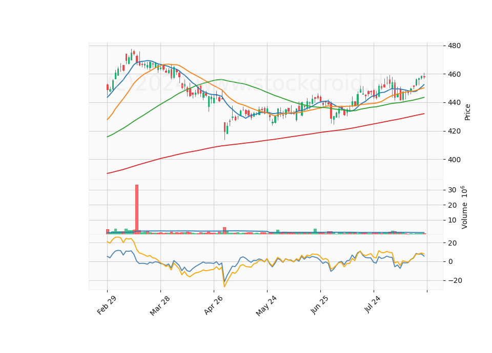Click the May 24 date label
Screen dimensions: 492x353
(x=266, y=306)
